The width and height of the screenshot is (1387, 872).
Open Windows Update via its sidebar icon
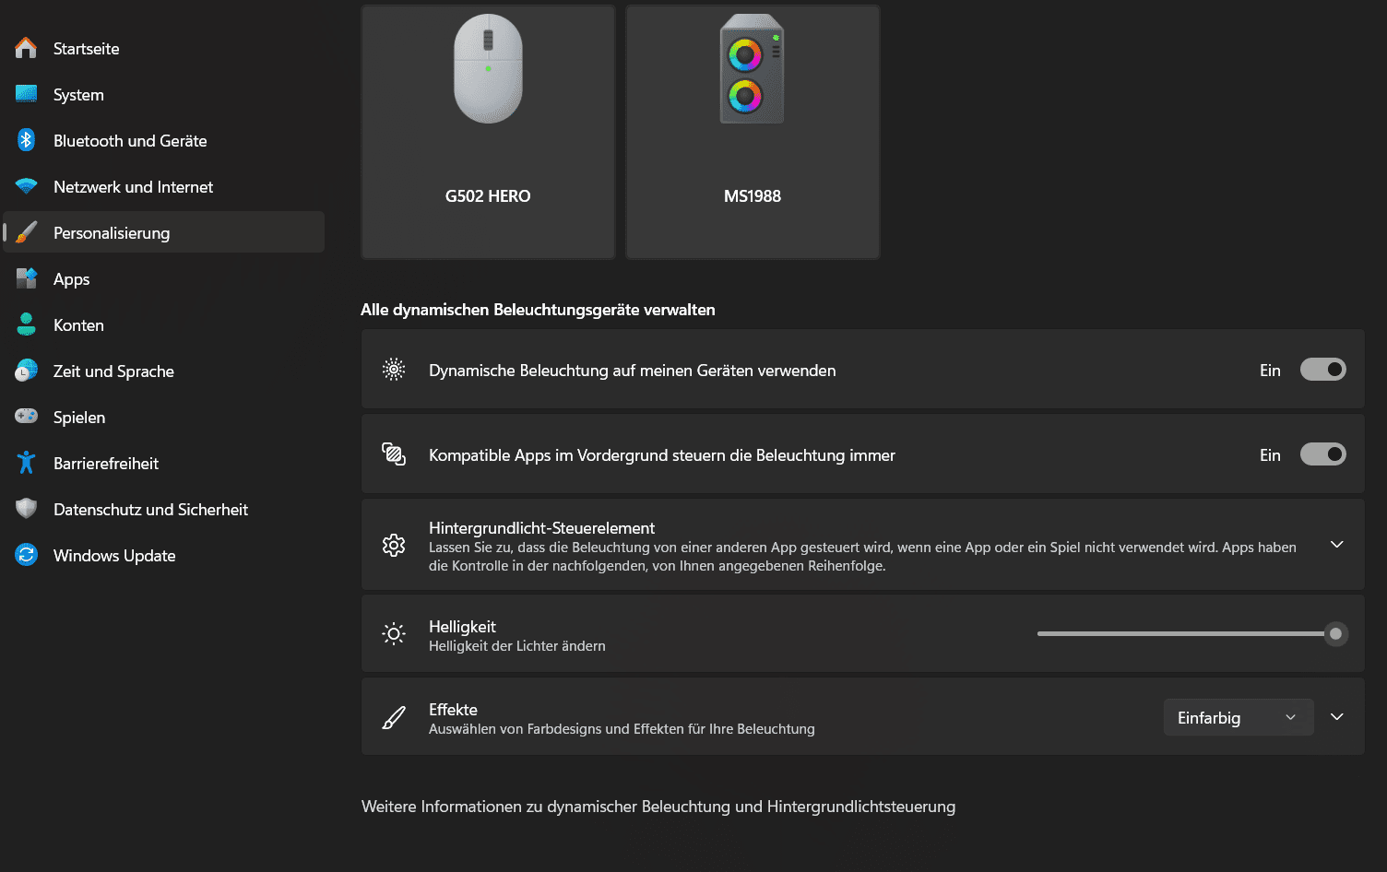25,555
